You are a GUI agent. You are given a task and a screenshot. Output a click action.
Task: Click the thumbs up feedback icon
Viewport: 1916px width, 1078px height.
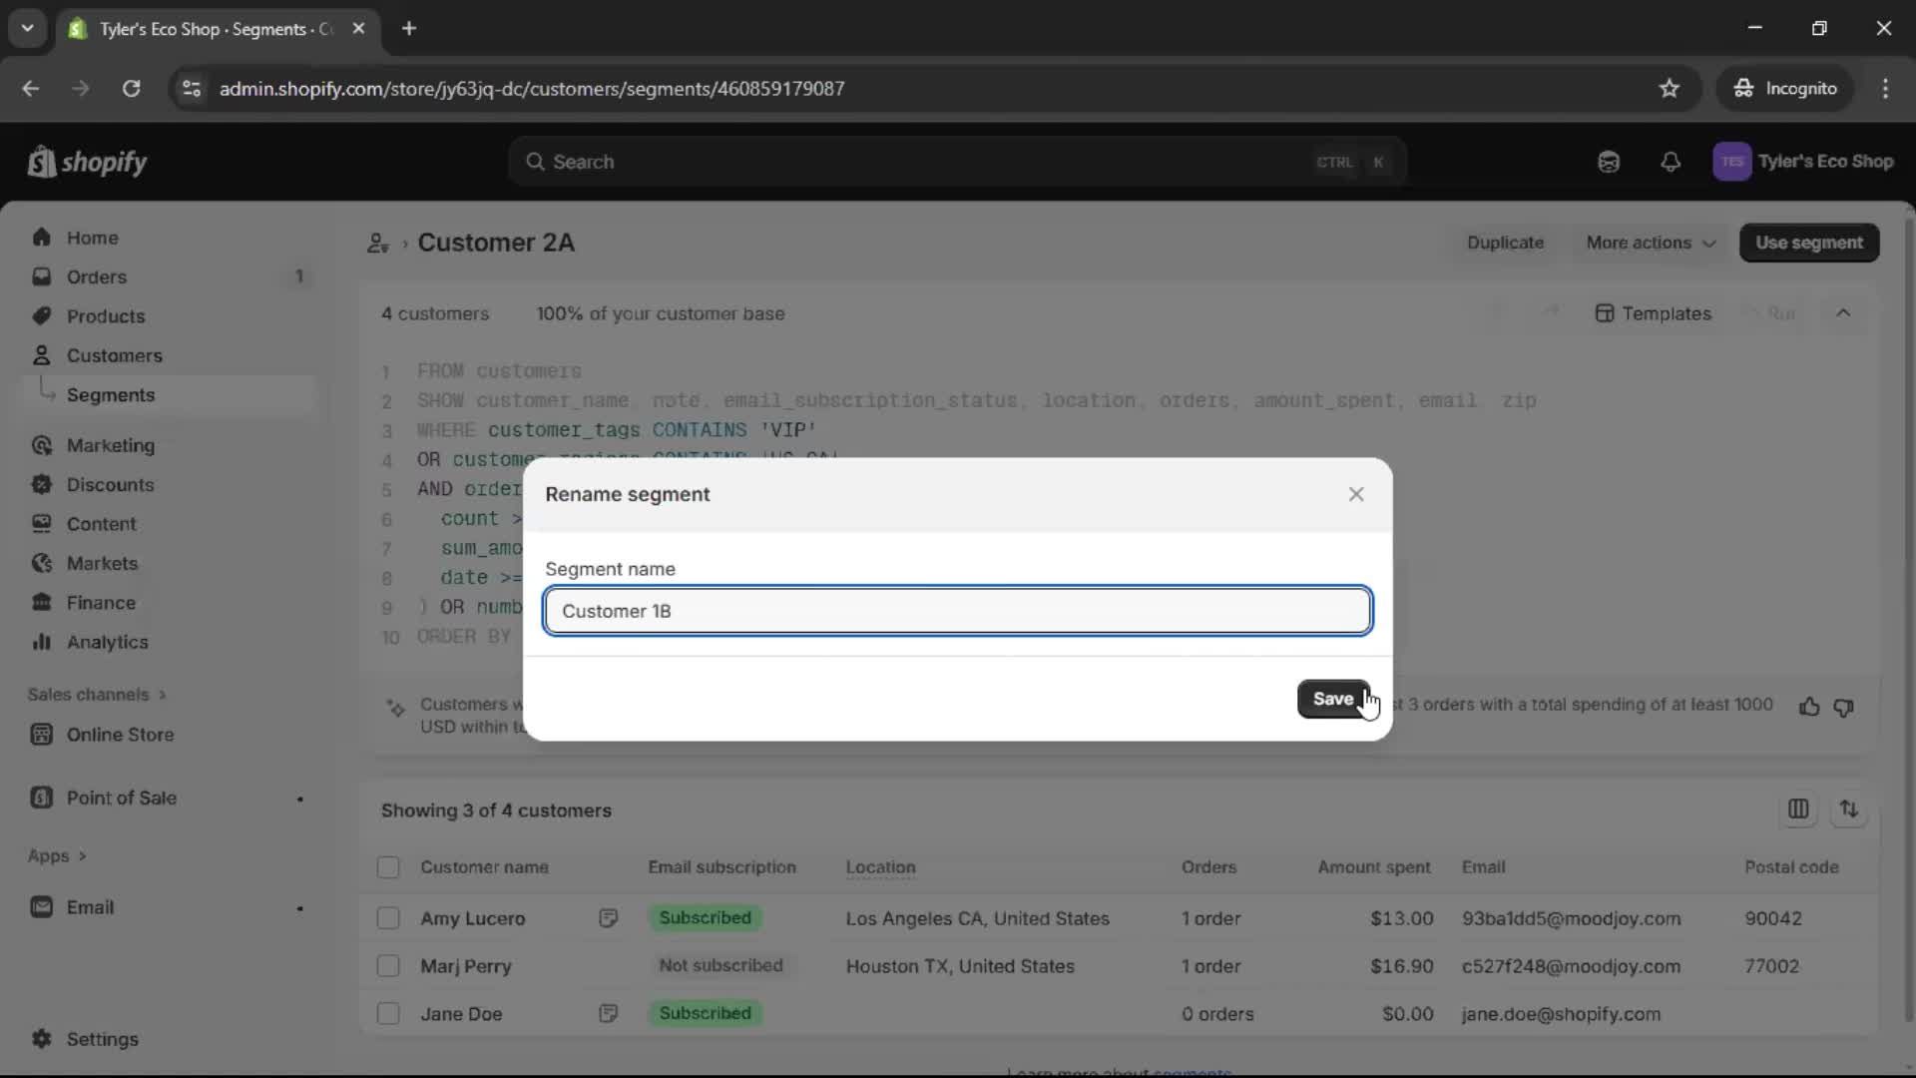coord(1808,707)
